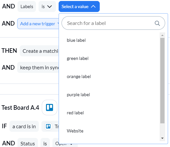Click the scrollbar up arrow
Image resolution: width=170 pixels, height=147 pixels.
(162, 35)
